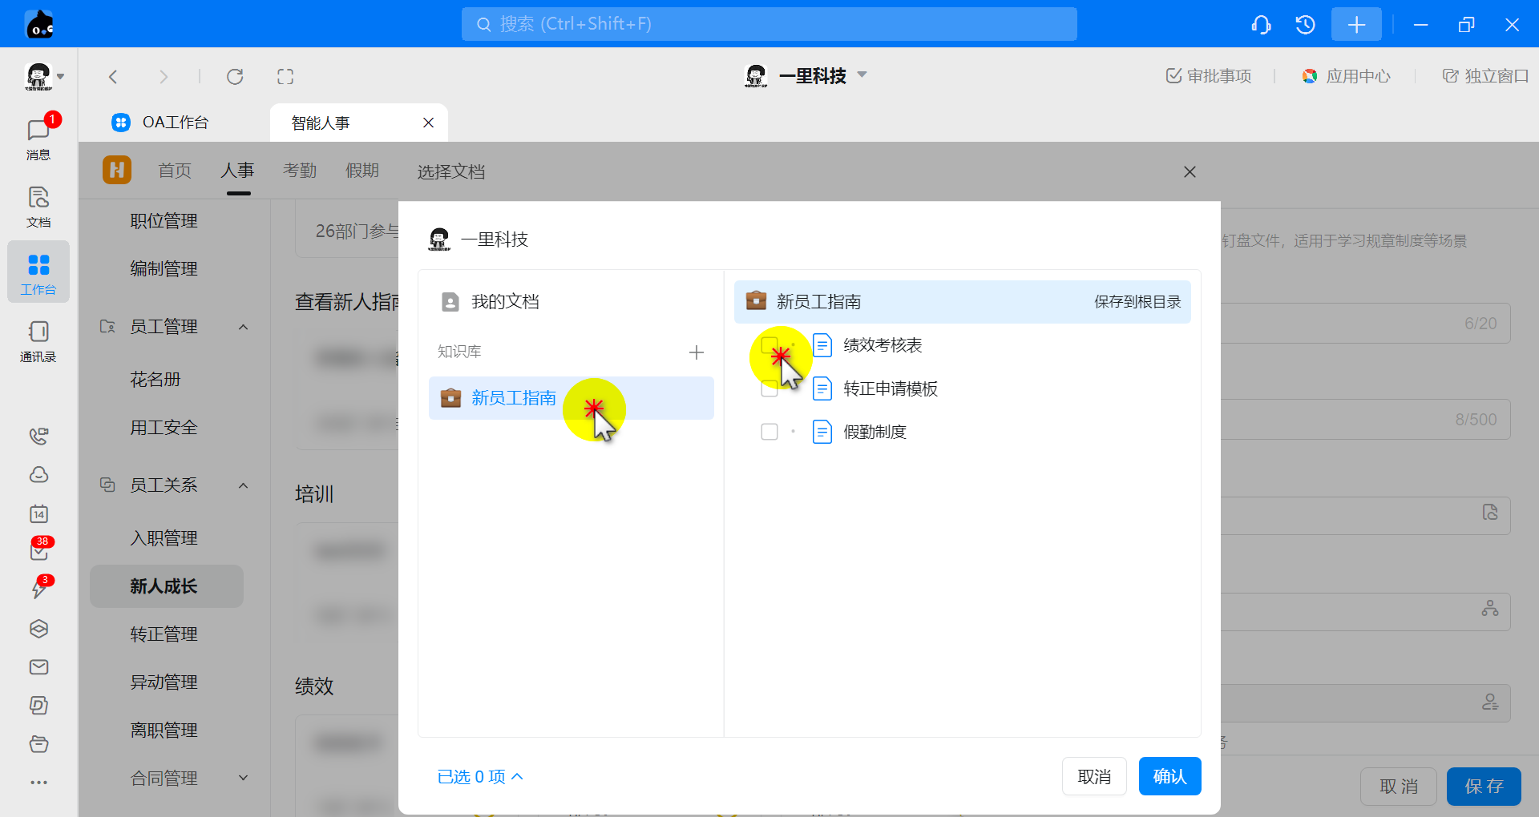1539x817 pixels.
Task: Check the 绩效考核表 document checkbox
Action: pyautogui.click(x=769, y=345)
